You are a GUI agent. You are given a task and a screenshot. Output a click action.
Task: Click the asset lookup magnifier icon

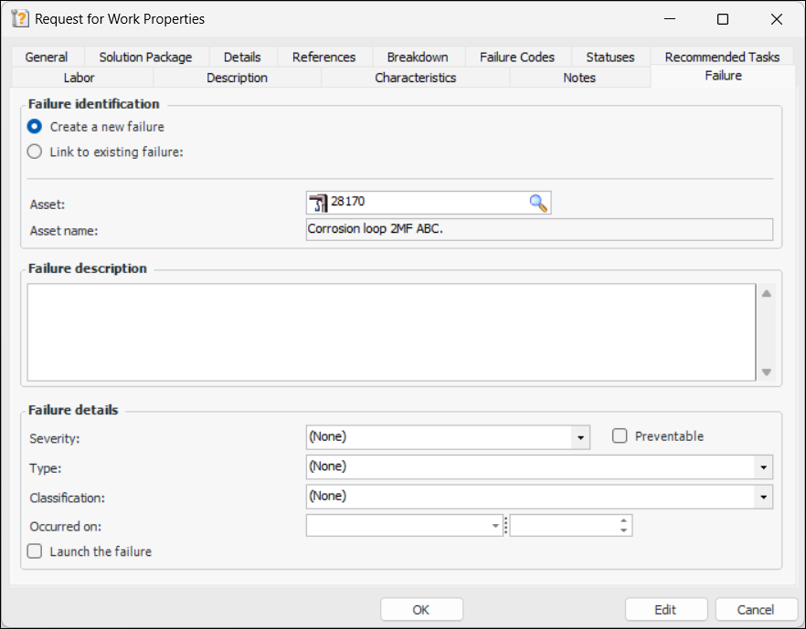point(539,203)
